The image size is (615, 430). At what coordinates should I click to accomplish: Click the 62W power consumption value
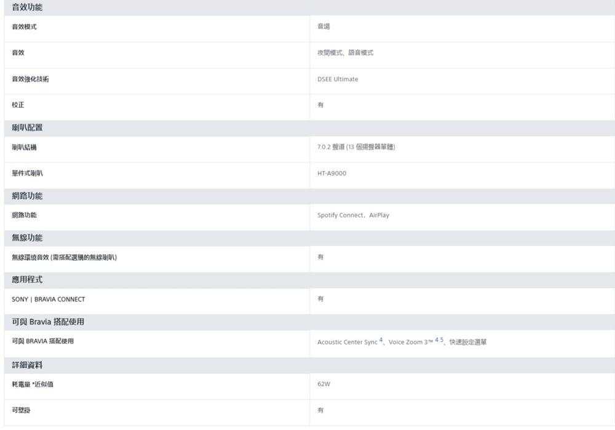coord(323,384)
